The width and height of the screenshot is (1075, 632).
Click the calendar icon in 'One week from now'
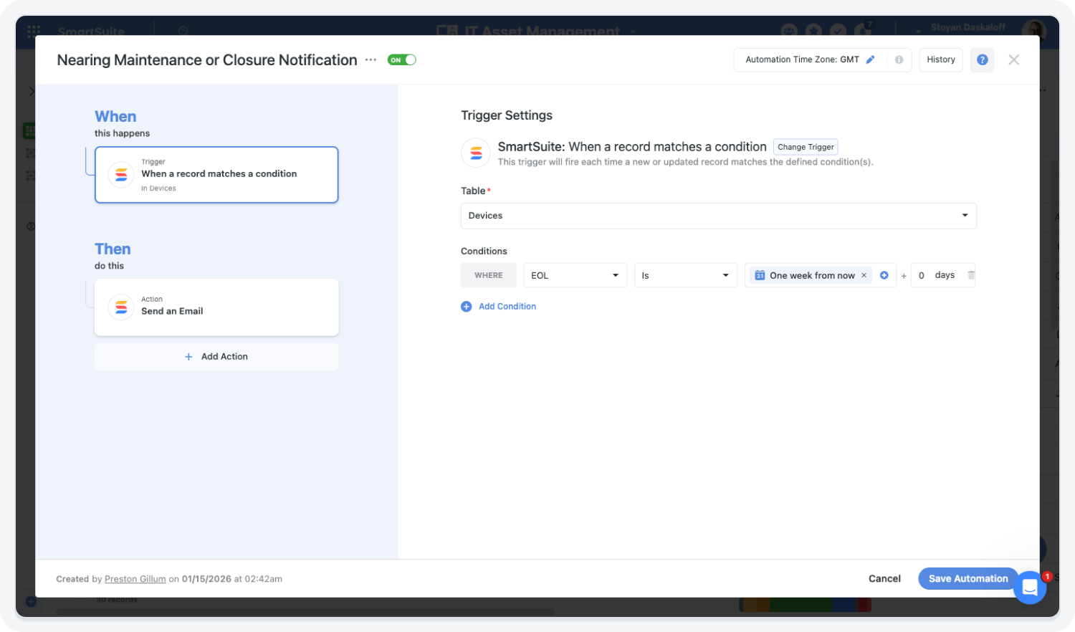click(760, 275)
